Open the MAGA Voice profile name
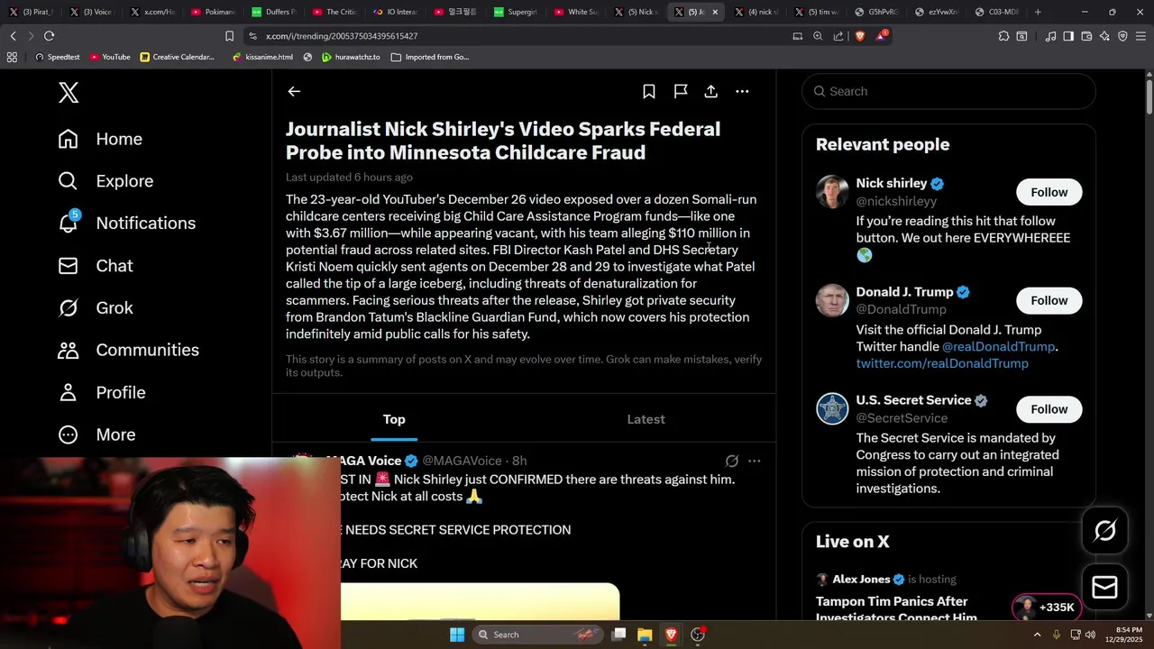The height and width of the screenshot is (649, 1154). click(x=363, y=461)
